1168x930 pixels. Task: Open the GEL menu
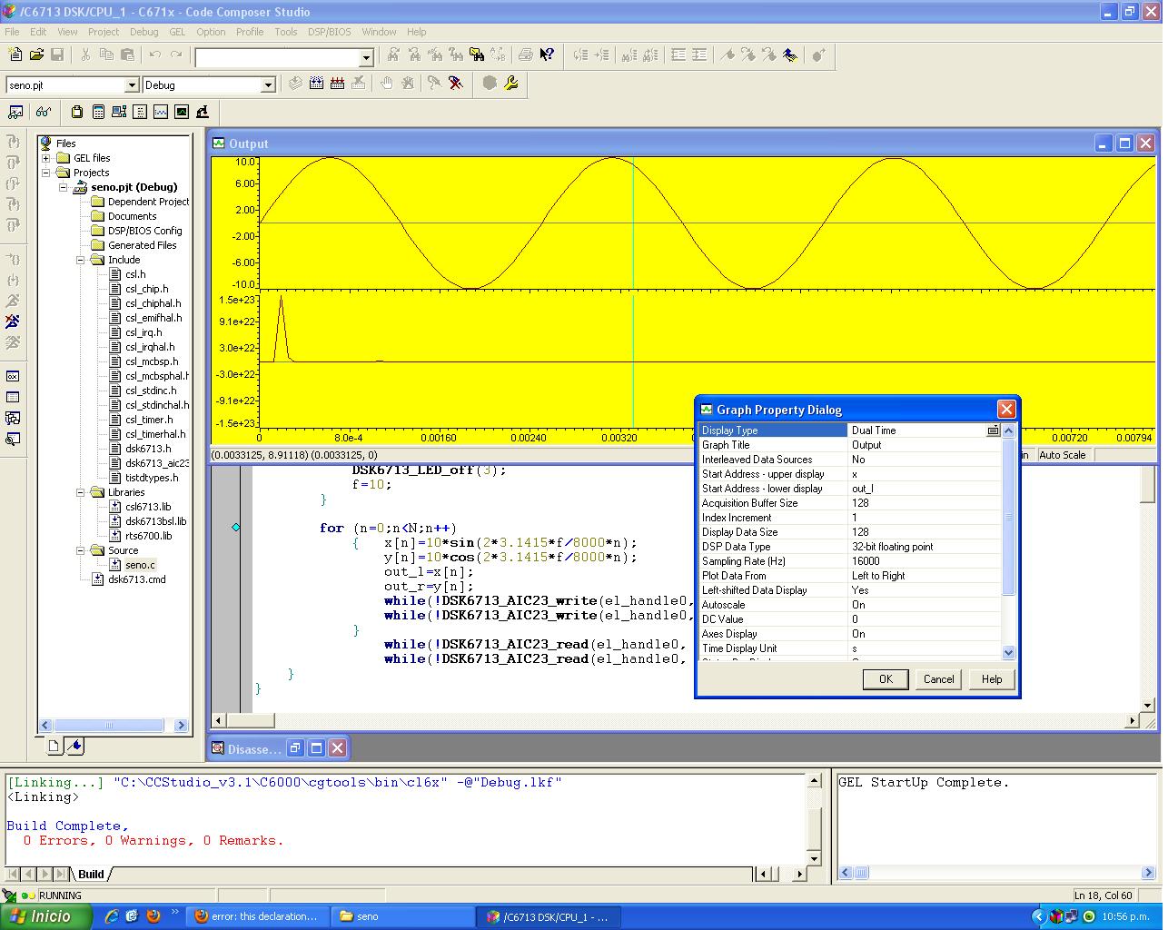[177, 32]
